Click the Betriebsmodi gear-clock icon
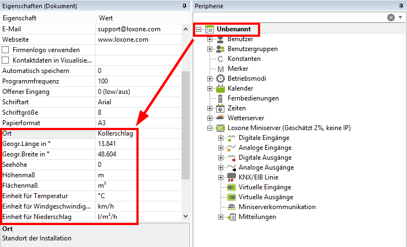The height and width of the screenshot is (247, 407). pos(221,78)
